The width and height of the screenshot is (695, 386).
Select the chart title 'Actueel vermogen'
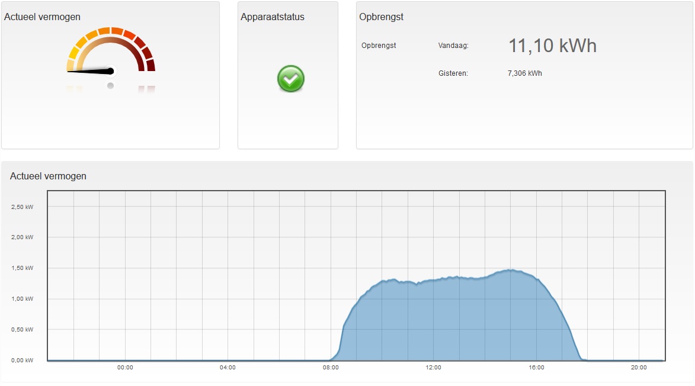click(x=49, y=176)
